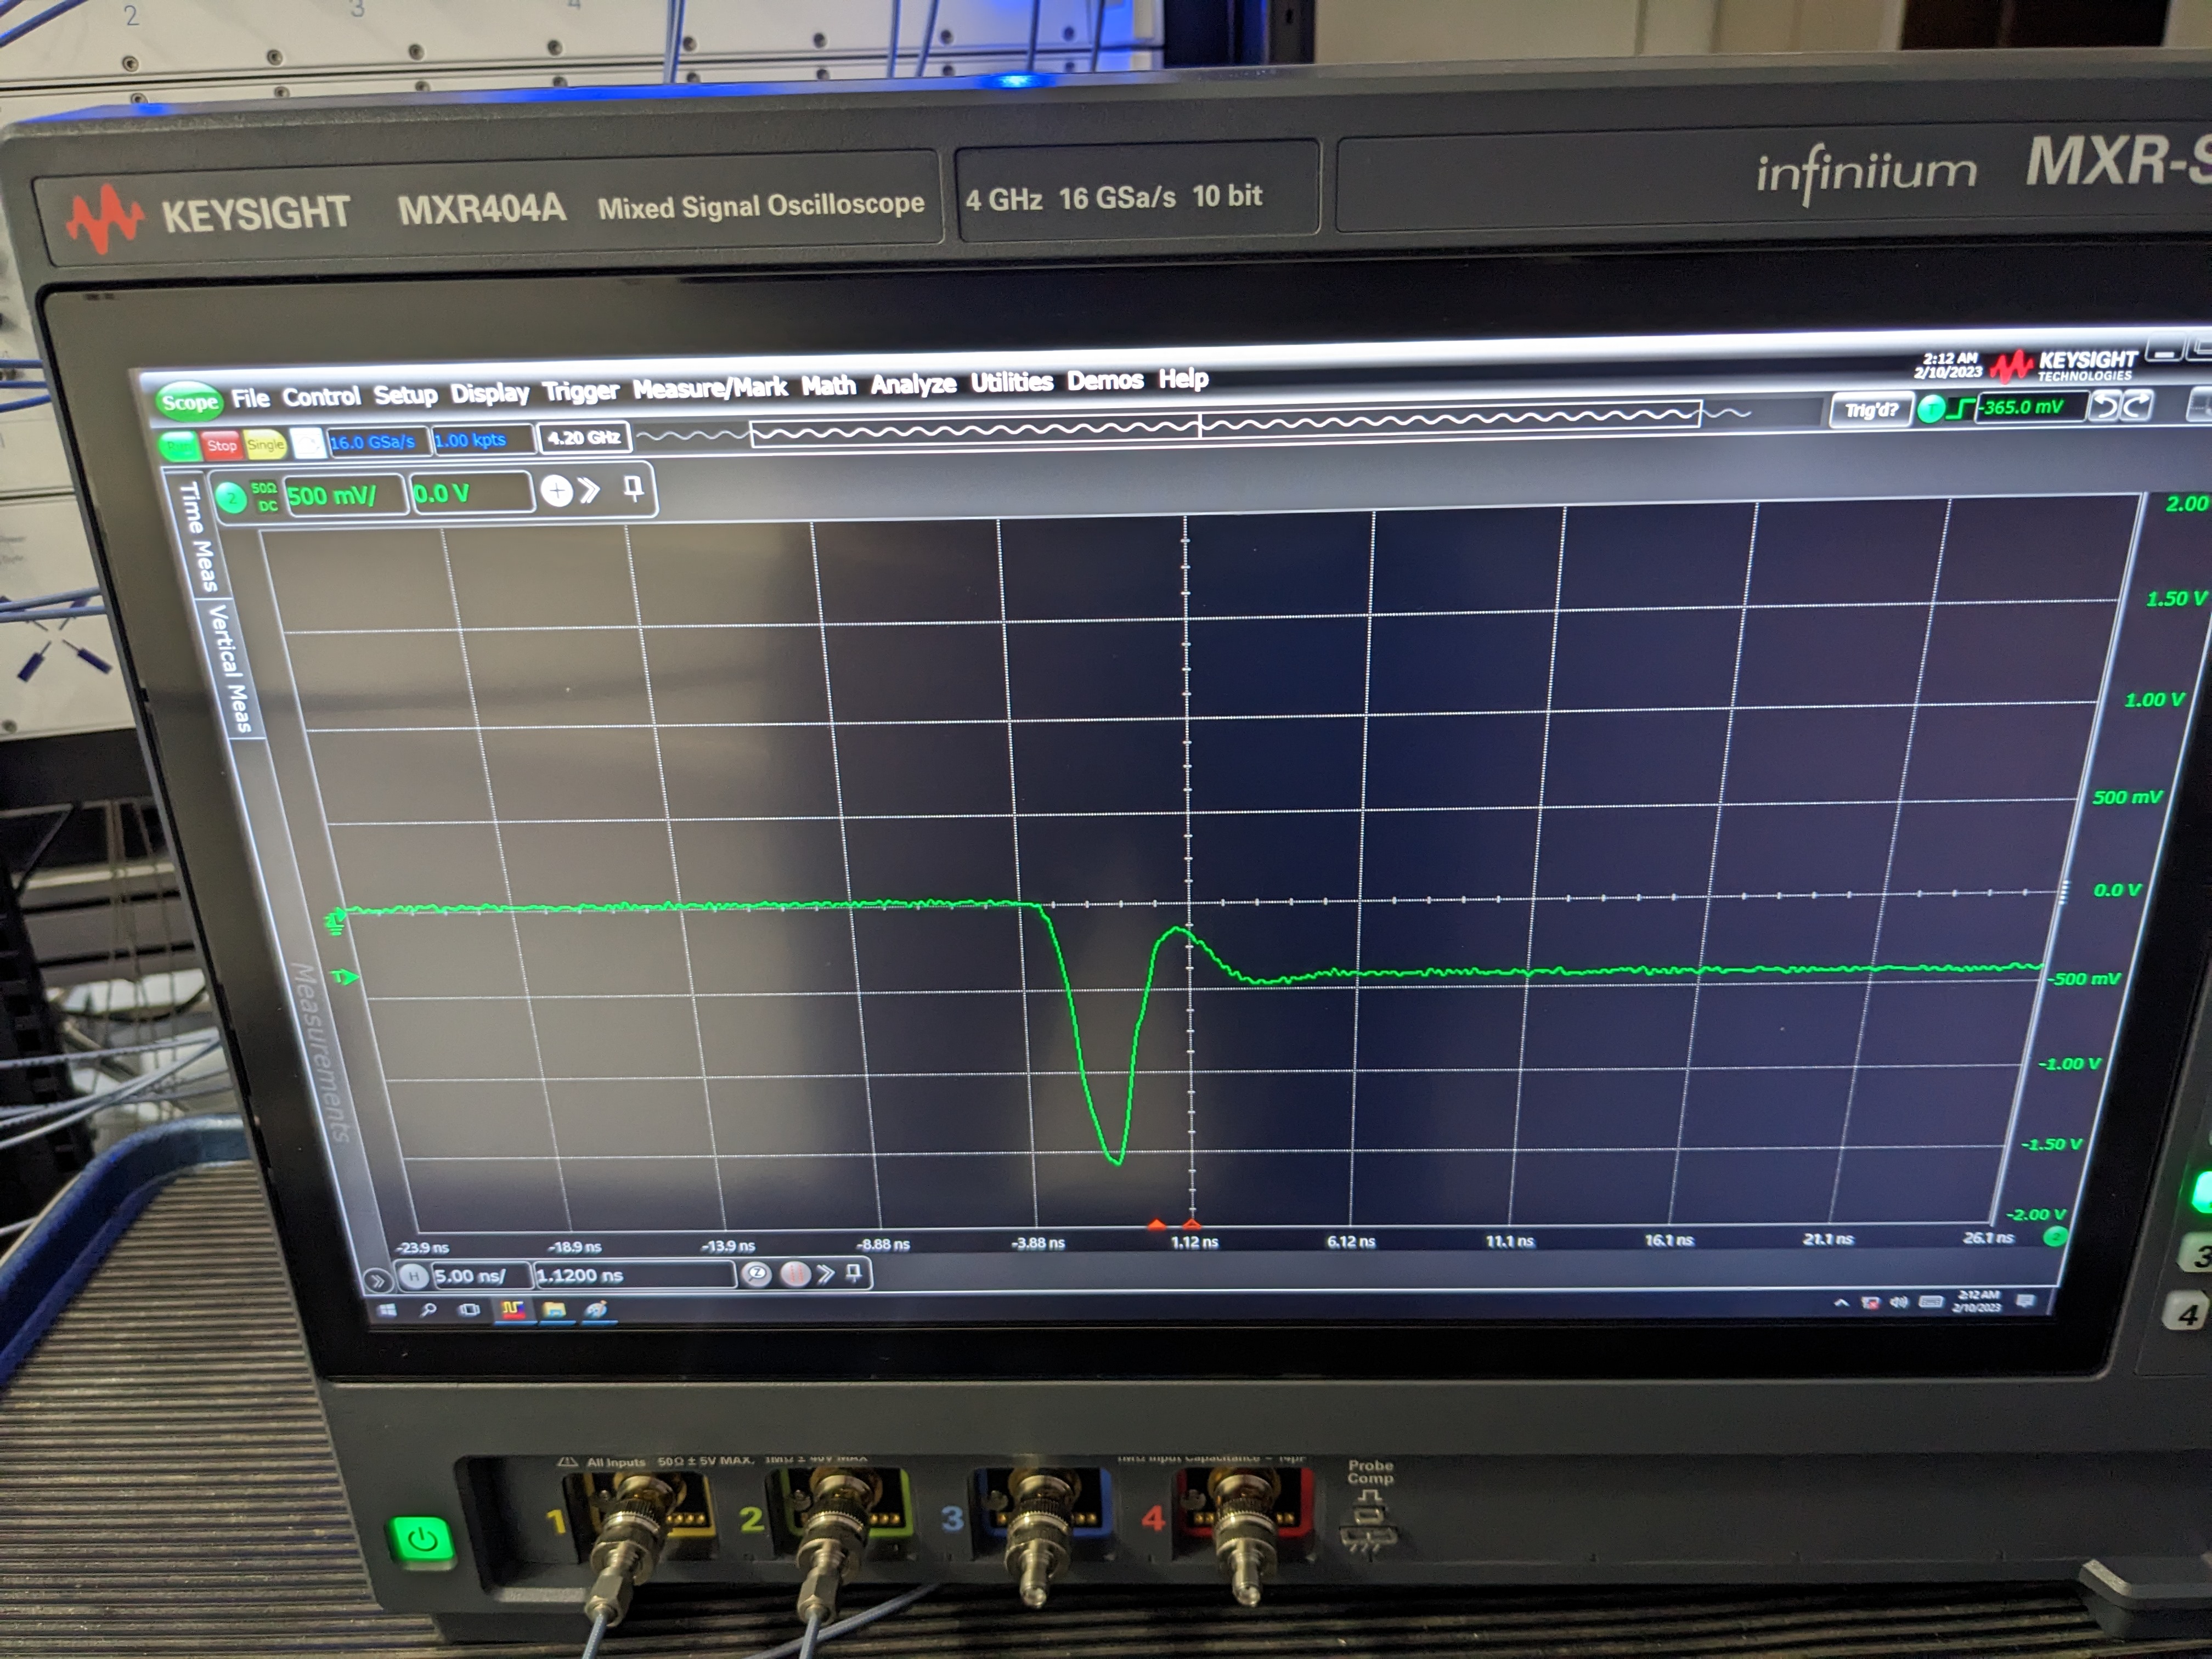Click the on-screen keyboard tray icon
Image resolution: width=2212 pixels, height=1659 pixels.
pyautogui.click(x=1930, y=1302)
